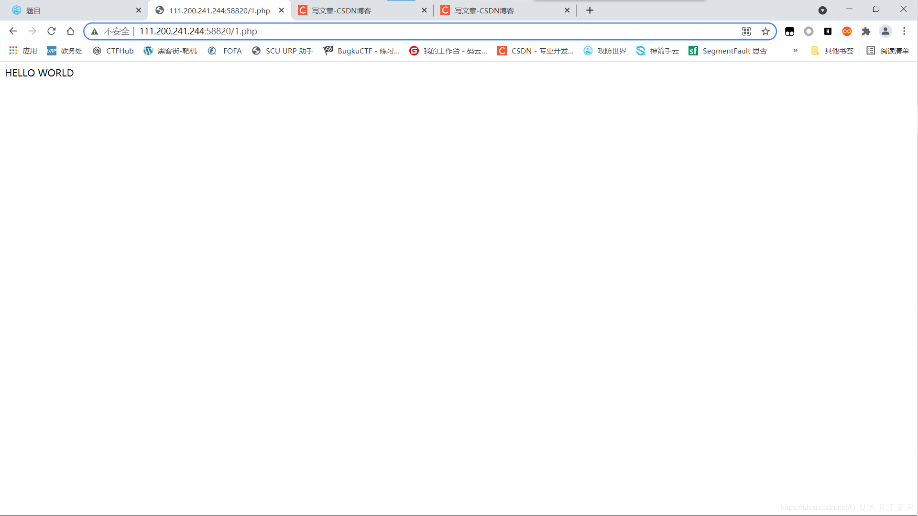The width and height of the screenshot is (918, 516).
Task: Click the not secure warning icon
Action: coord(95,31)
